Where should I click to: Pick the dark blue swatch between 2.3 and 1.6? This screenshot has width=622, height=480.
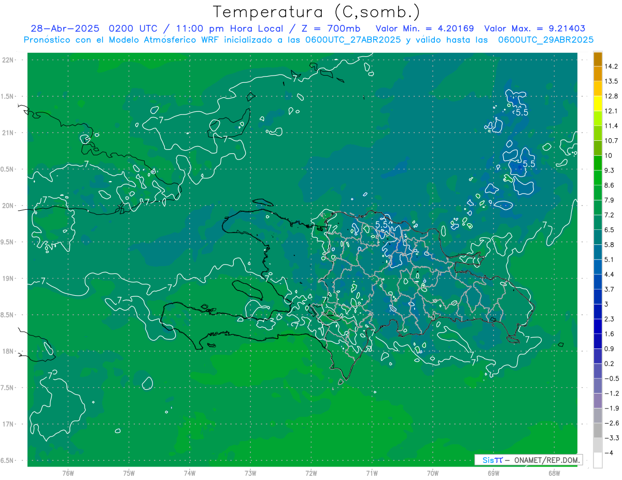598,327
